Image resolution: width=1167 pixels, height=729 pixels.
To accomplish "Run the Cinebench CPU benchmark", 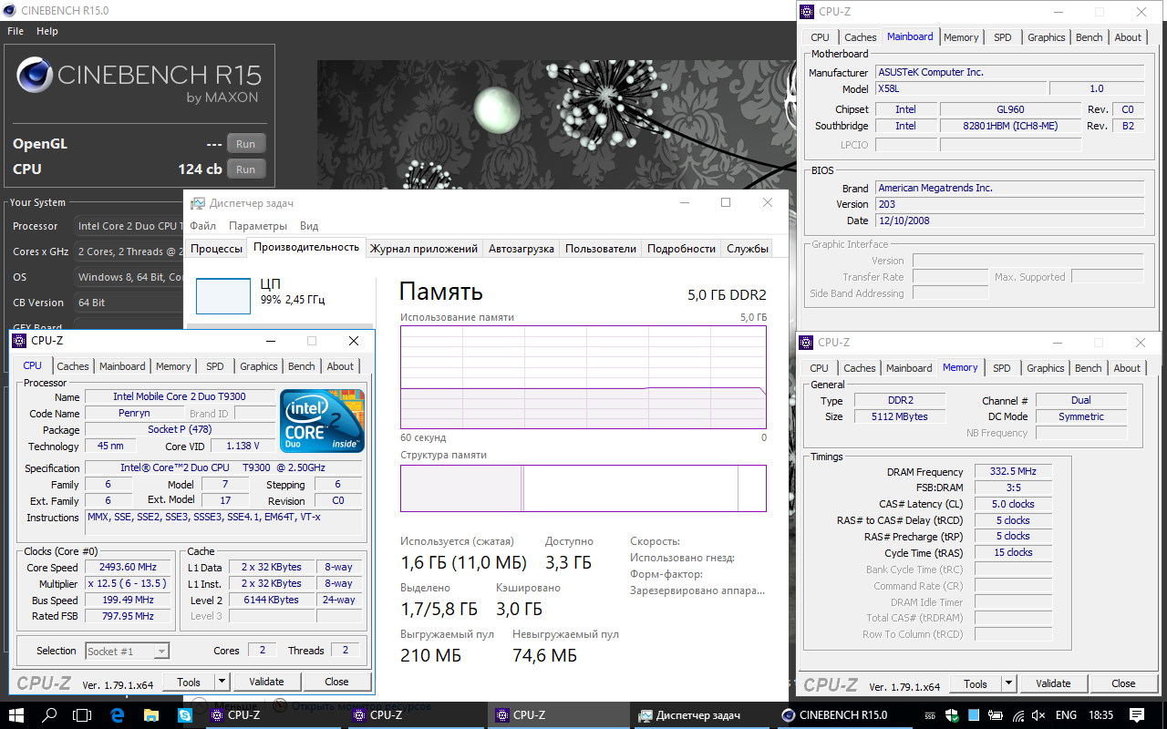I will 245,169.
